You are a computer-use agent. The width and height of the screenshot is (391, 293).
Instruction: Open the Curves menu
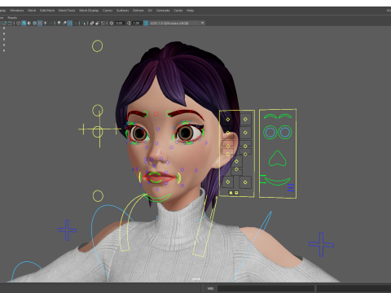108,11
